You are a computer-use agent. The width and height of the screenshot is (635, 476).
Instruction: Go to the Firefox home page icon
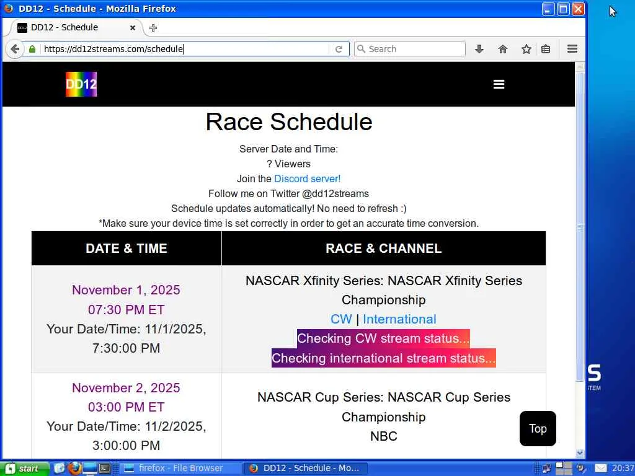click(502, 49)
